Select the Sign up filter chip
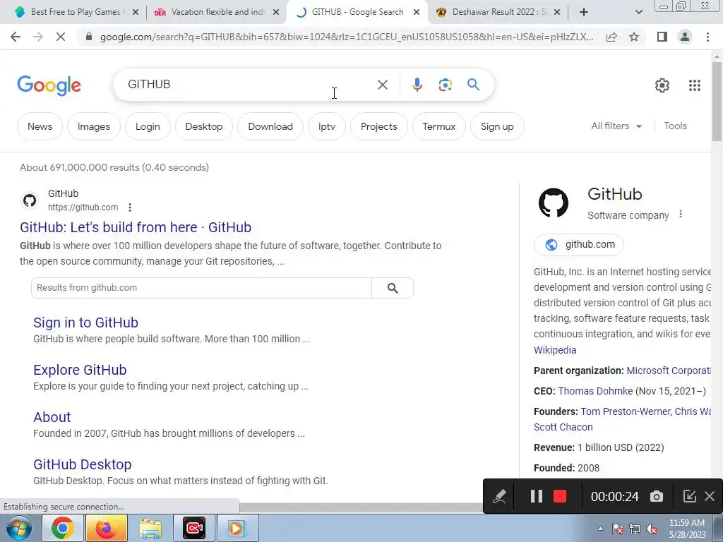 [497, 126]
